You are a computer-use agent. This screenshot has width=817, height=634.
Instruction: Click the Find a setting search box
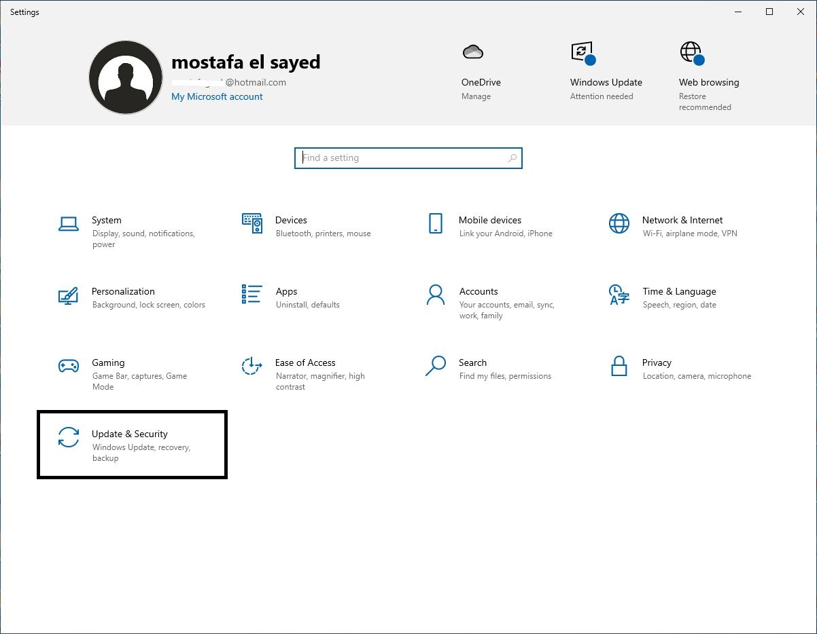(x=408, y=157)
